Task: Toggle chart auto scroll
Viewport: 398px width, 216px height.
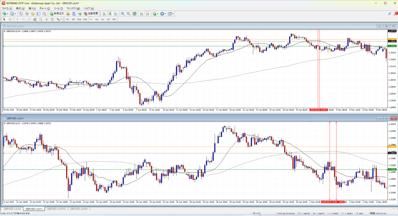Action: pyautogui.click(x=141, y=14)
